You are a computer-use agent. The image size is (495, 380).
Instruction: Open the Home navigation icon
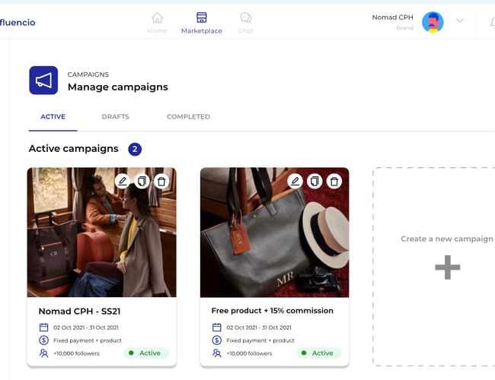pos(157,17)
